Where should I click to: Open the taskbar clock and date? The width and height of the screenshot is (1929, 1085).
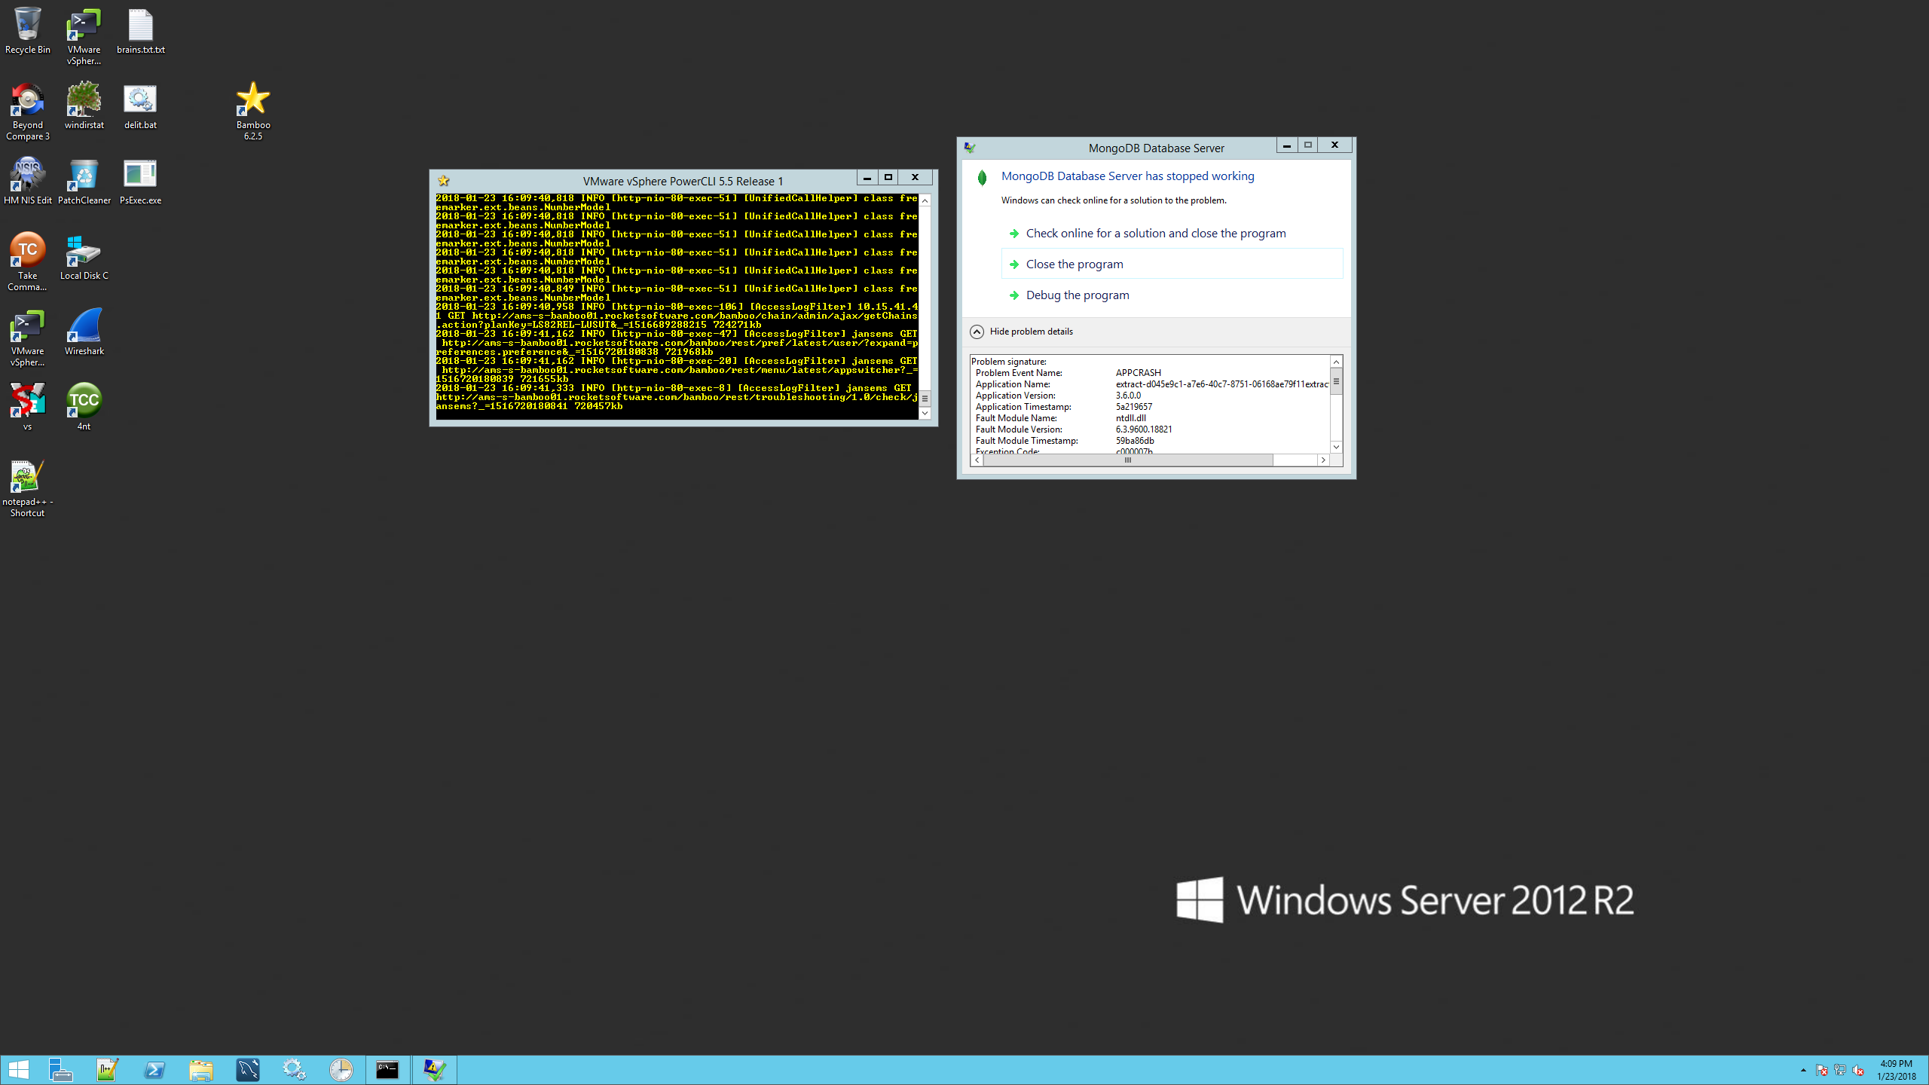(x=1896, y=1070)
